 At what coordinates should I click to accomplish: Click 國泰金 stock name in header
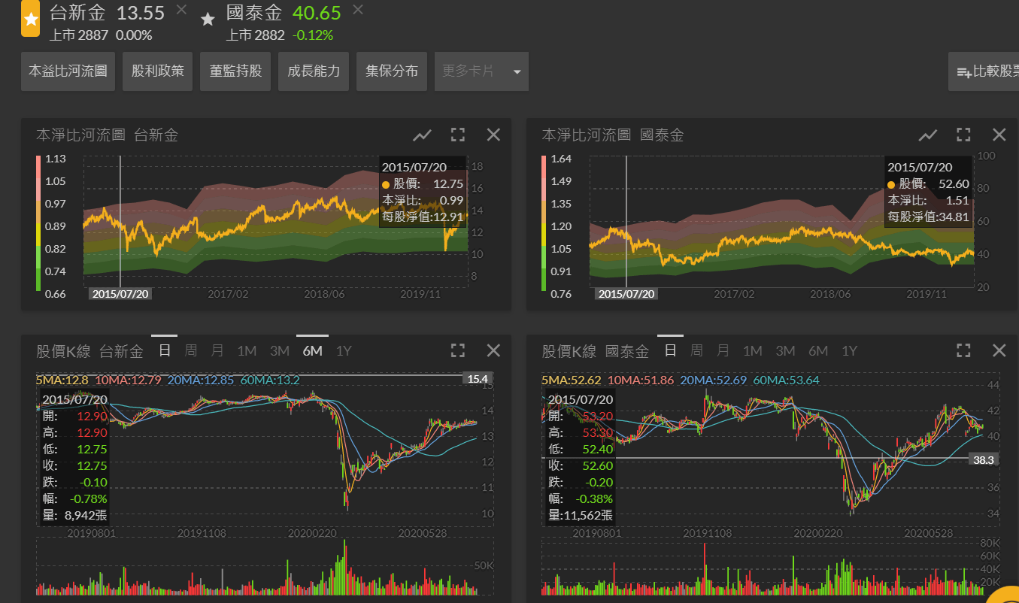tap(254, 13)
